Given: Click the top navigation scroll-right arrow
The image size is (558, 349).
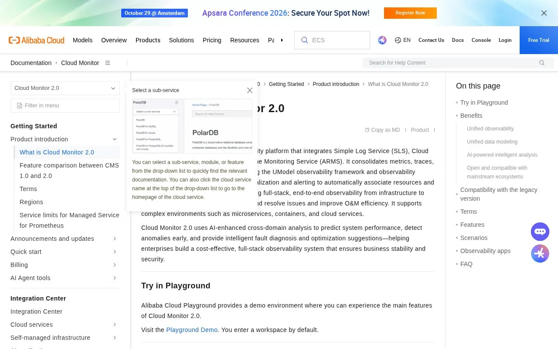Looking at the screenshot, I should coord(282,40).
